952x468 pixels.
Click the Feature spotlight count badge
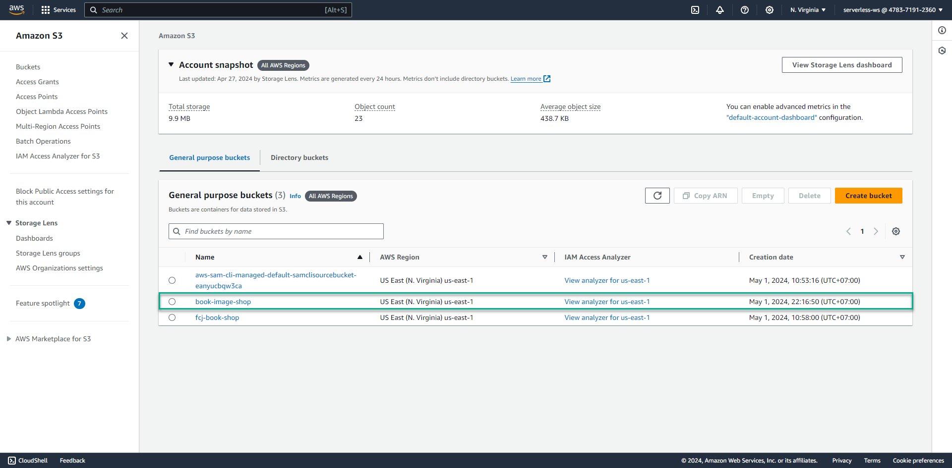point(79,304)
